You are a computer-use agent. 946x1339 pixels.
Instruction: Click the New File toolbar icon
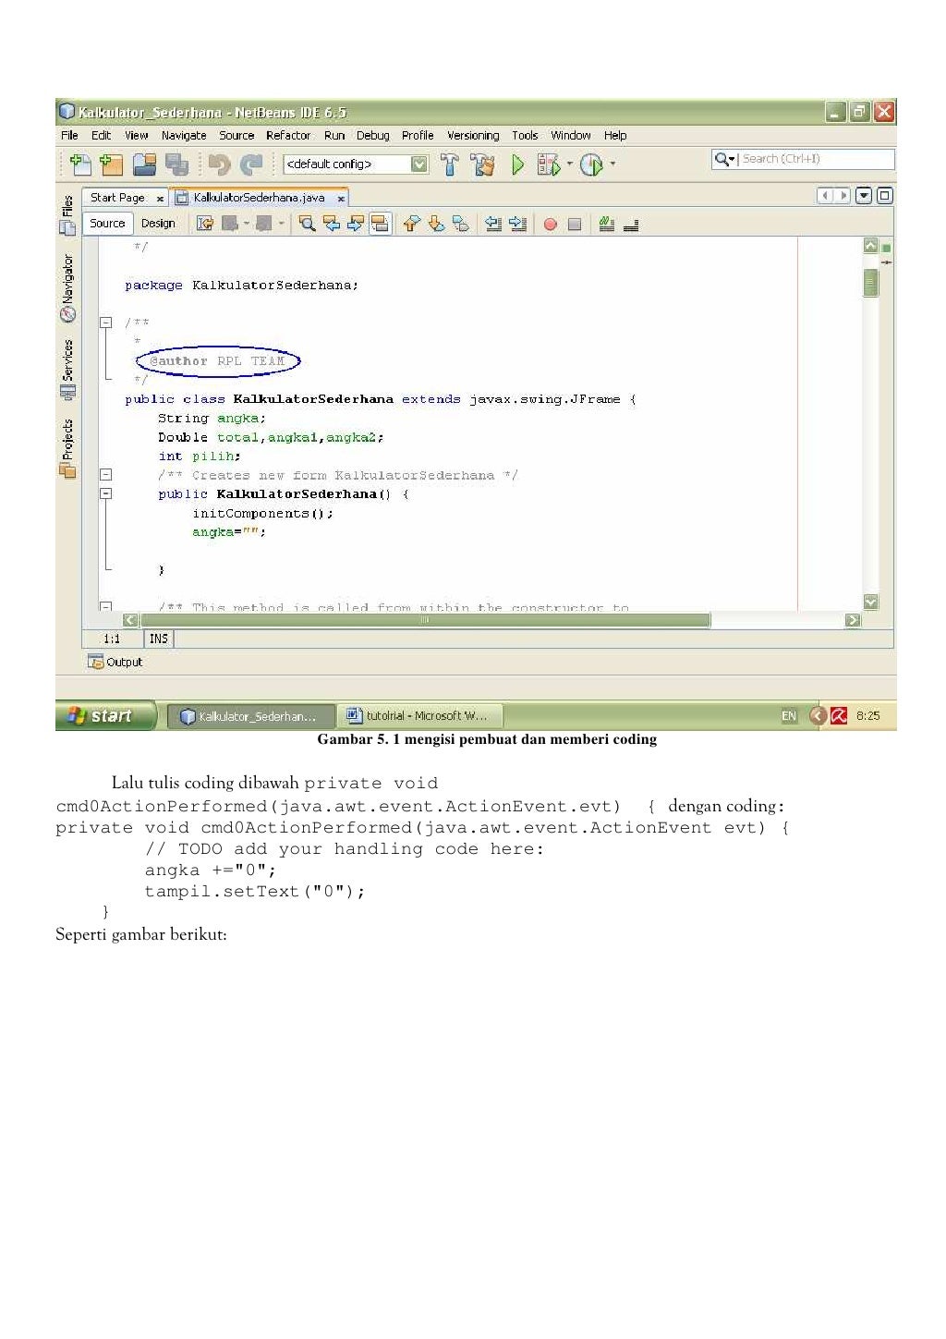pyautogui.click(x=80, y=164)
